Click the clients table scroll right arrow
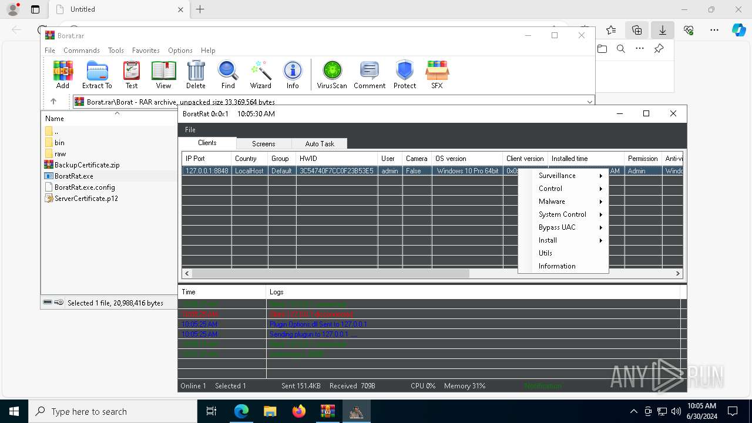 677,273
